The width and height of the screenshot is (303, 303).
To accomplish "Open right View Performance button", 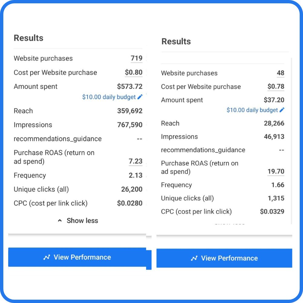I will (x=224, y=258).
